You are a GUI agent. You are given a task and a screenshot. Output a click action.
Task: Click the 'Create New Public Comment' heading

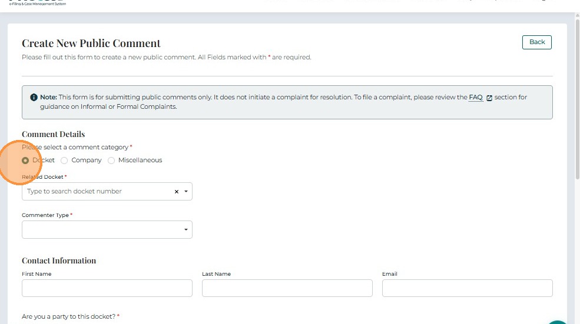click(91, 44)
